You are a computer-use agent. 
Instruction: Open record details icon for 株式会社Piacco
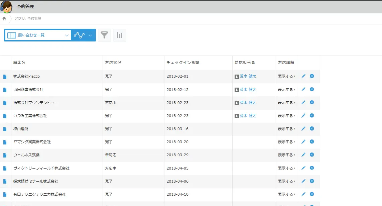[5, 77]
